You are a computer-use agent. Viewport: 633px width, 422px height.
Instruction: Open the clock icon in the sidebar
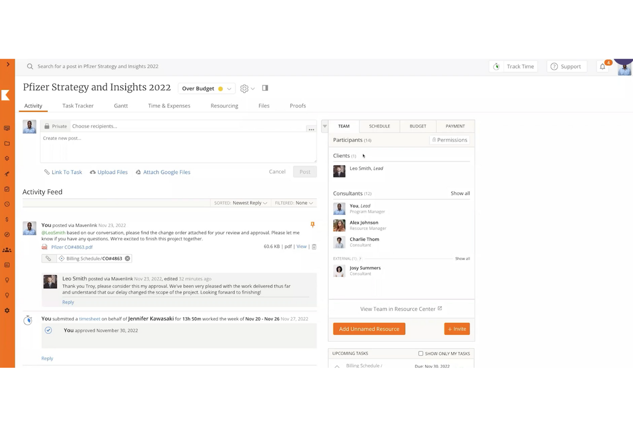pos(7,204)
